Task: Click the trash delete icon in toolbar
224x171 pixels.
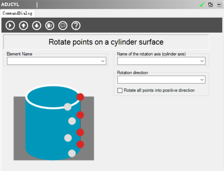Action: click(x=50, y=25)
